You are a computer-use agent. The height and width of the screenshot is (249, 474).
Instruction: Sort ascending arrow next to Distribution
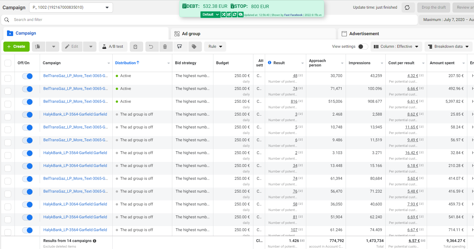click(138, 63)
